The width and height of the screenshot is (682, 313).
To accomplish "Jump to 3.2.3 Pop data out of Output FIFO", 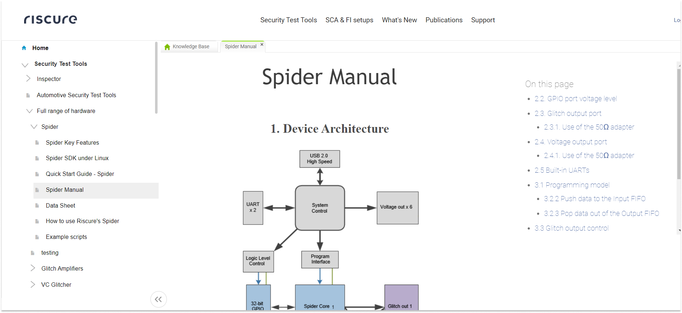I will (601, 214).
